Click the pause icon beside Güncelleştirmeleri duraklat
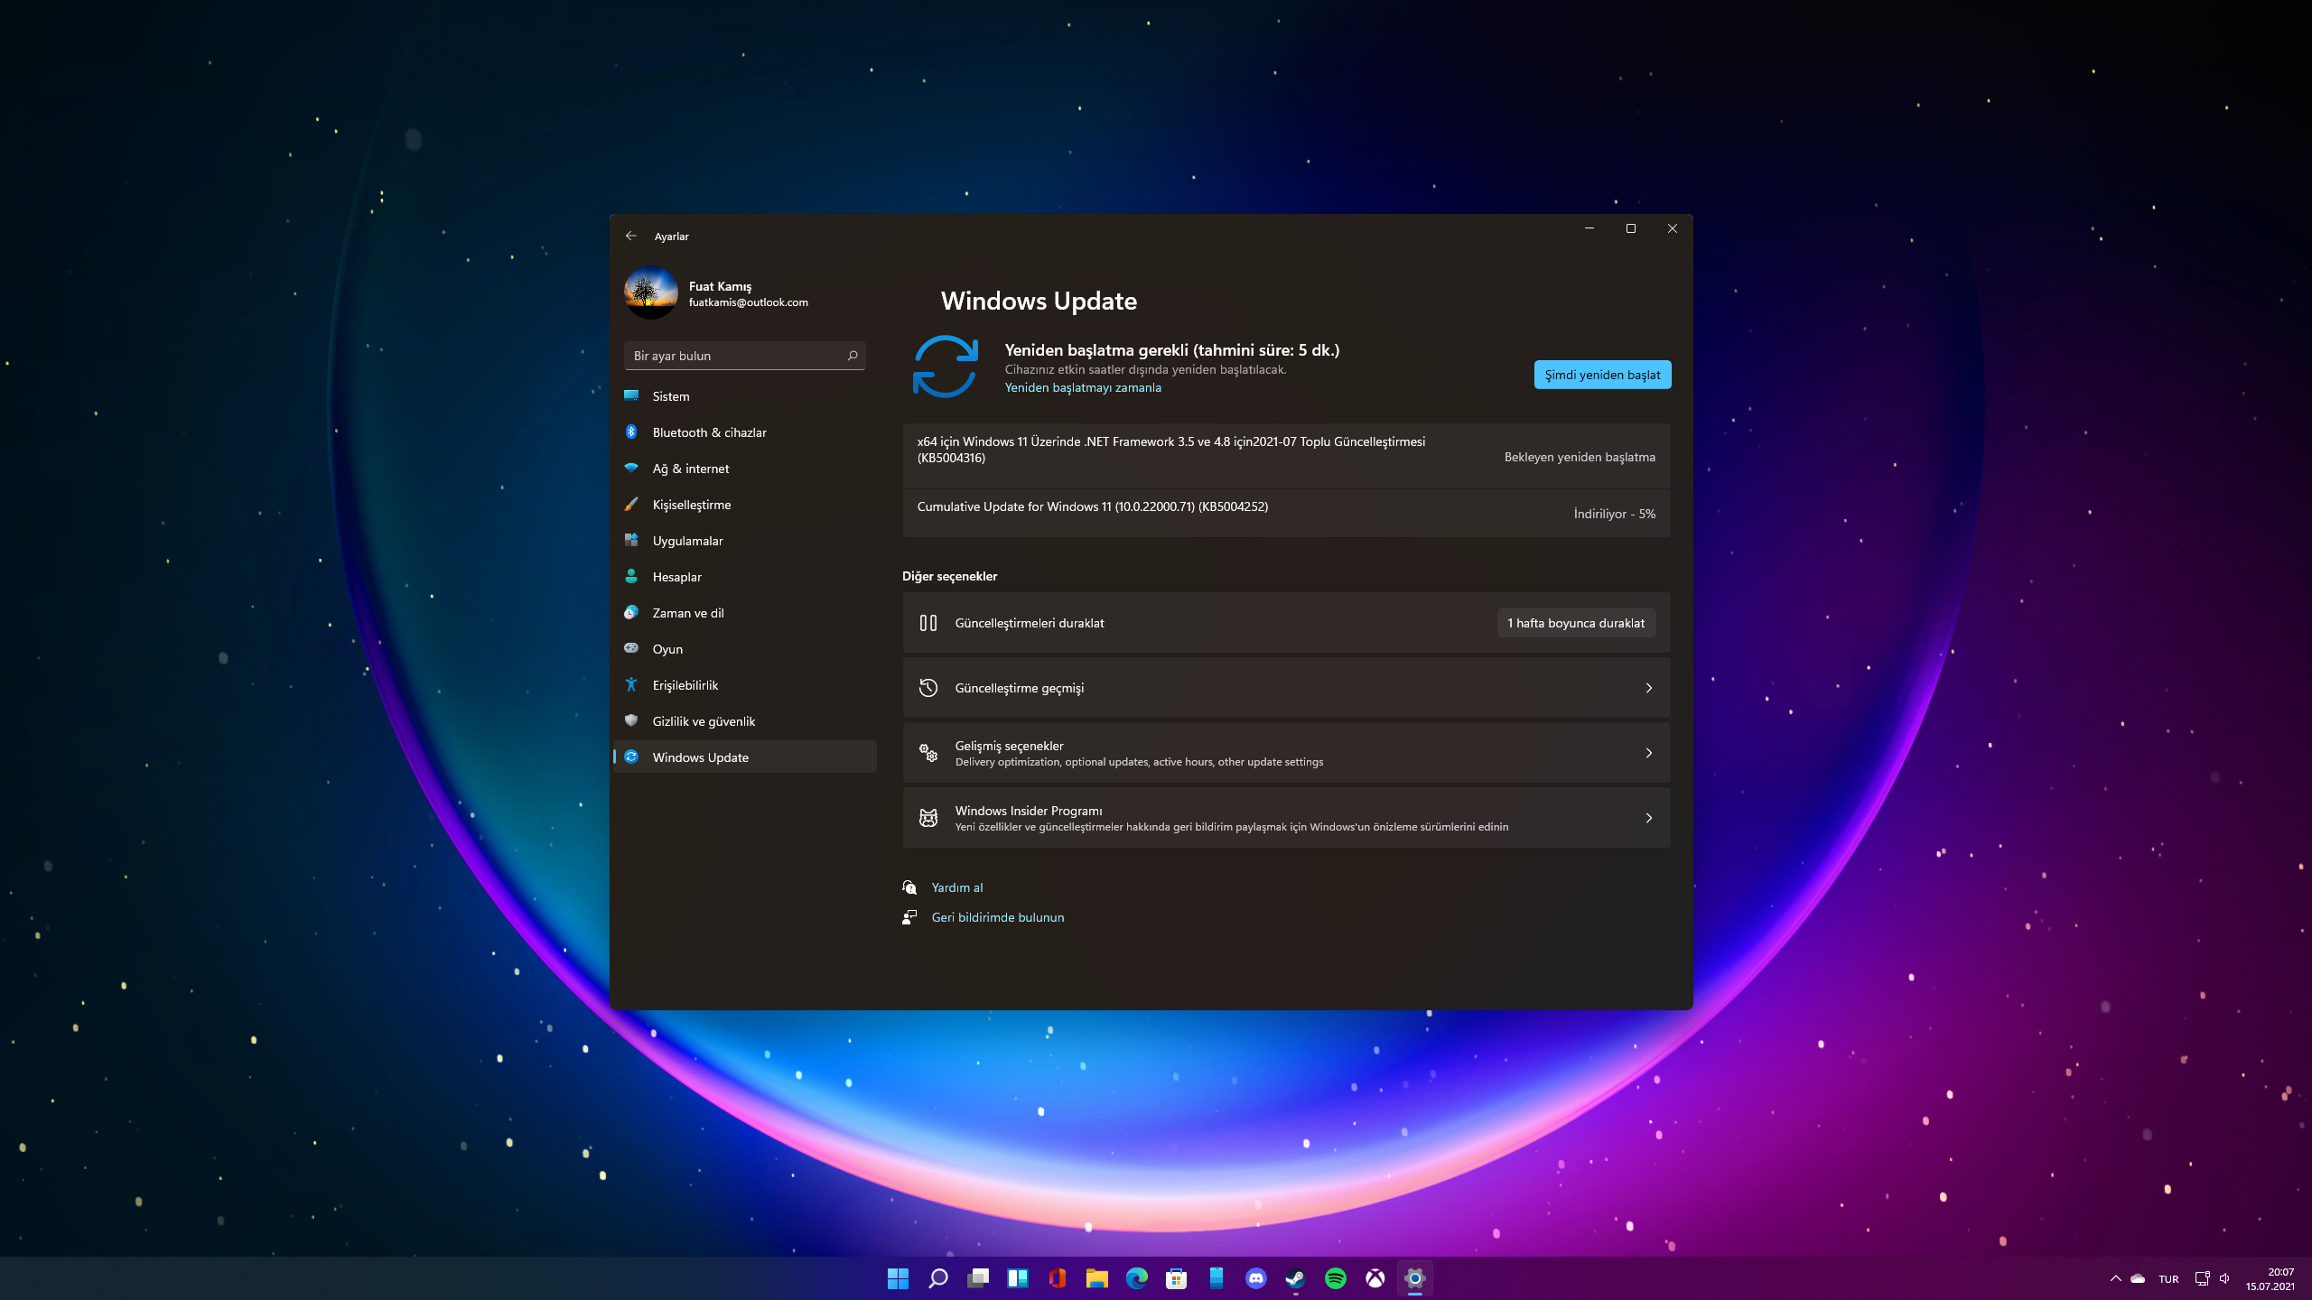Viewport: 2312px width, 1300px height. pyautogui.click(x=928, y=623)
